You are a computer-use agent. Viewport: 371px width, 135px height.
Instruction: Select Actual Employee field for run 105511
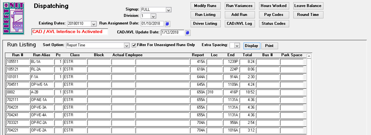point(123,62)
